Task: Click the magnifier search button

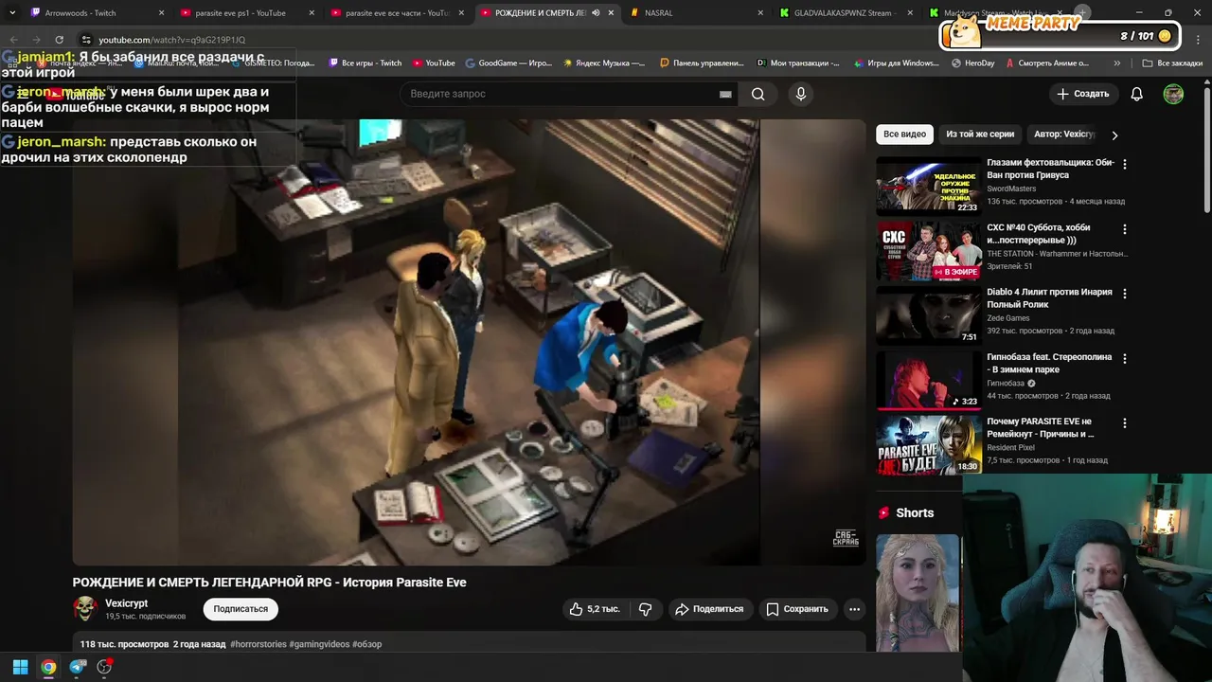Action: (758, 94)
